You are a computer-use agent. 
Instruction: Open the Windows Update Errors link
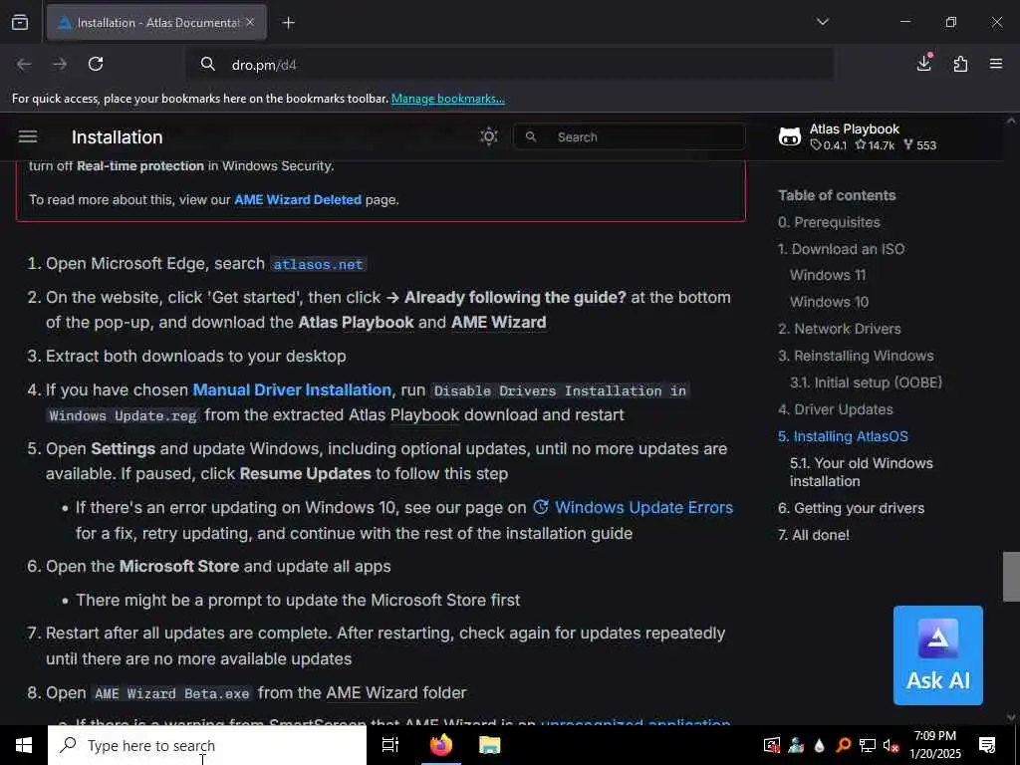pos(633,507)
